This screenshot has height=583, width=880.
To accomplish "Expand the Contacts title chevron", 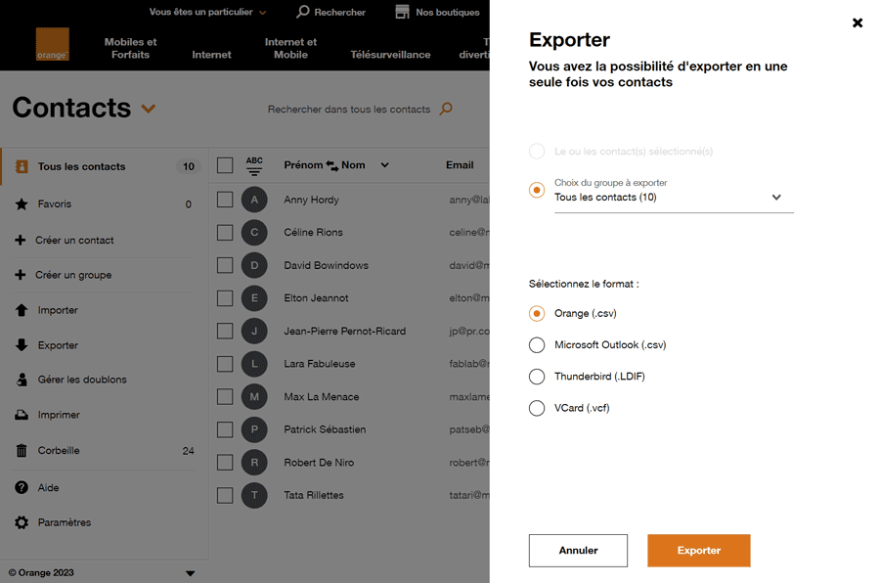I will 149,109.
